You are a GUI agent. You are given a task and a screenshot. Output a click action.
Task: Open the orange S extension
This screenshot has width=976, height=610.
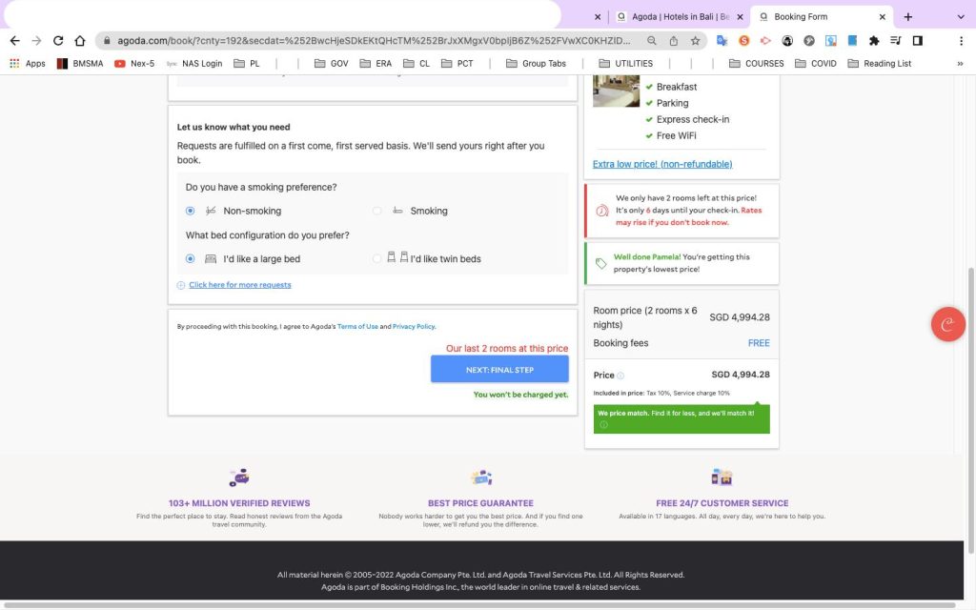[743, 40]
